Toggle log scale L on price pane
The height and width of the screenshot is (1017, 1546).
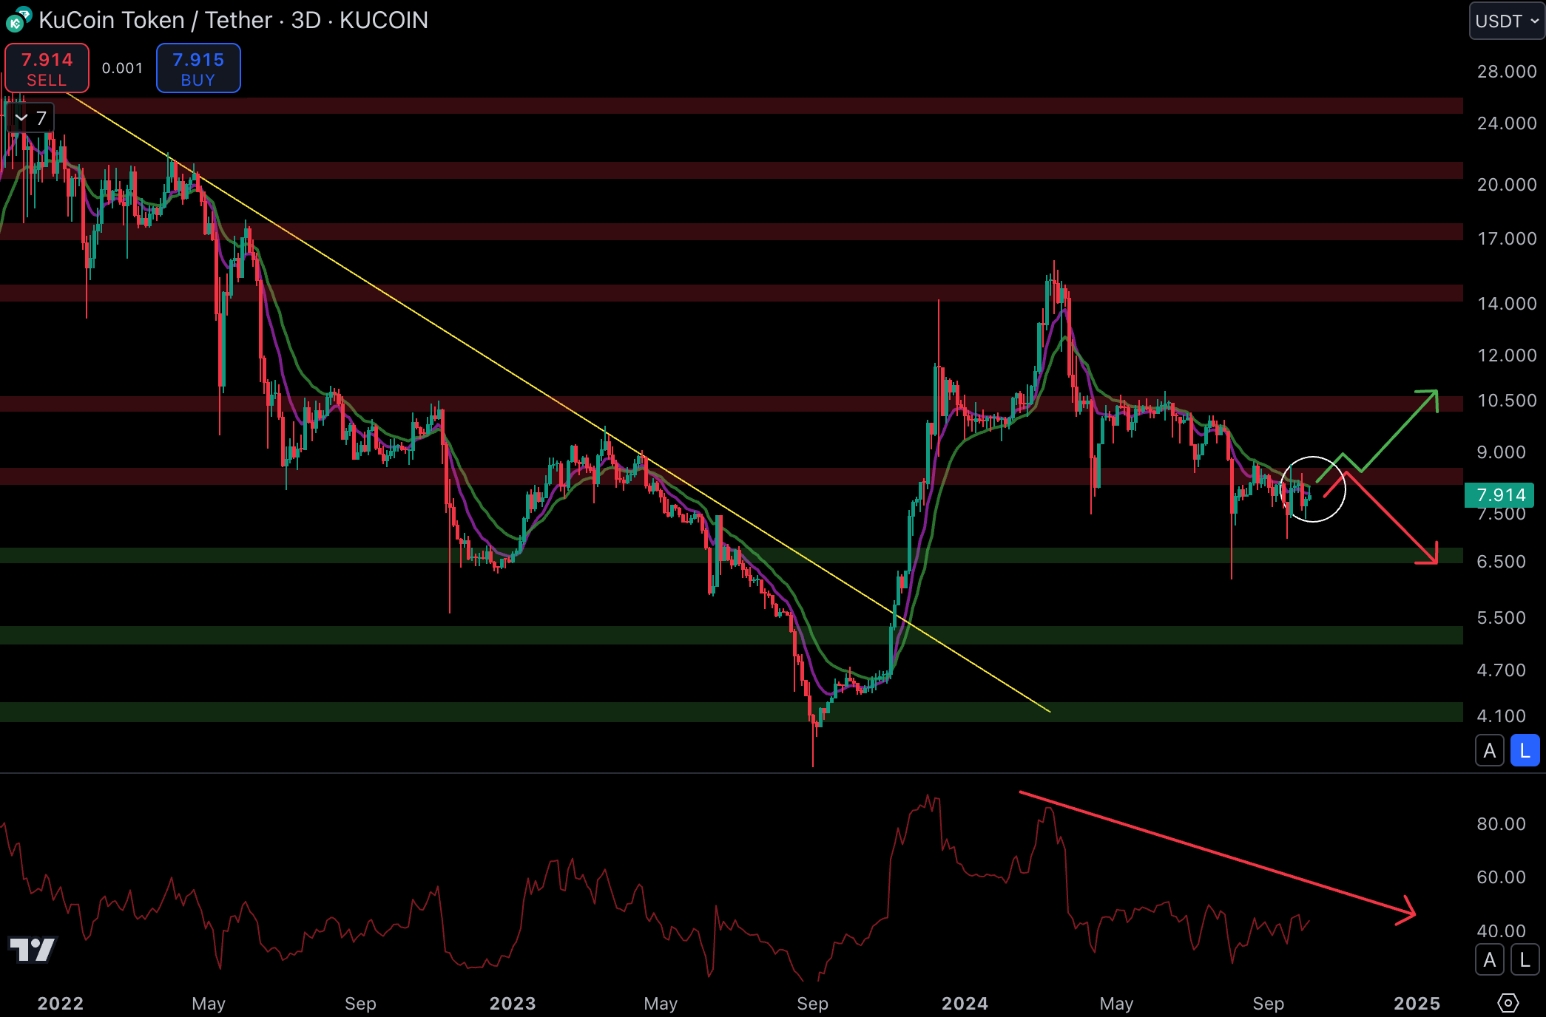coord(1525,751)
